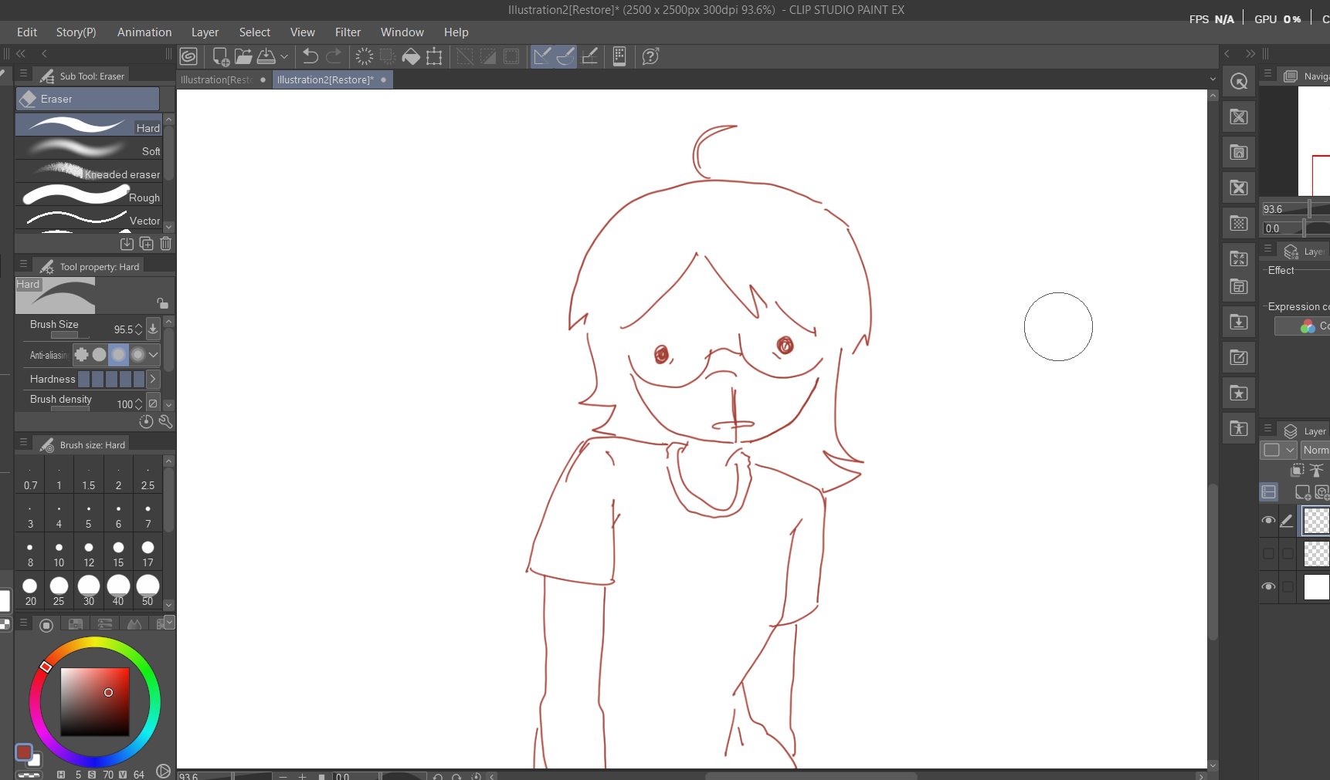Click the wrench icon in Tool property
Viewport: 1330px width, 780px height.
click(165, 421)
